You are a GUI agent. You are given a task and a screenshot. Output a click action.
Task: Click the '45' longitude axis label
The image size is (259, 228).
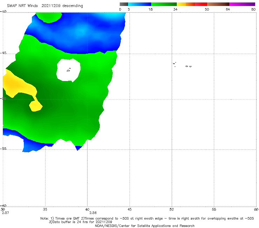coord(129,209)
